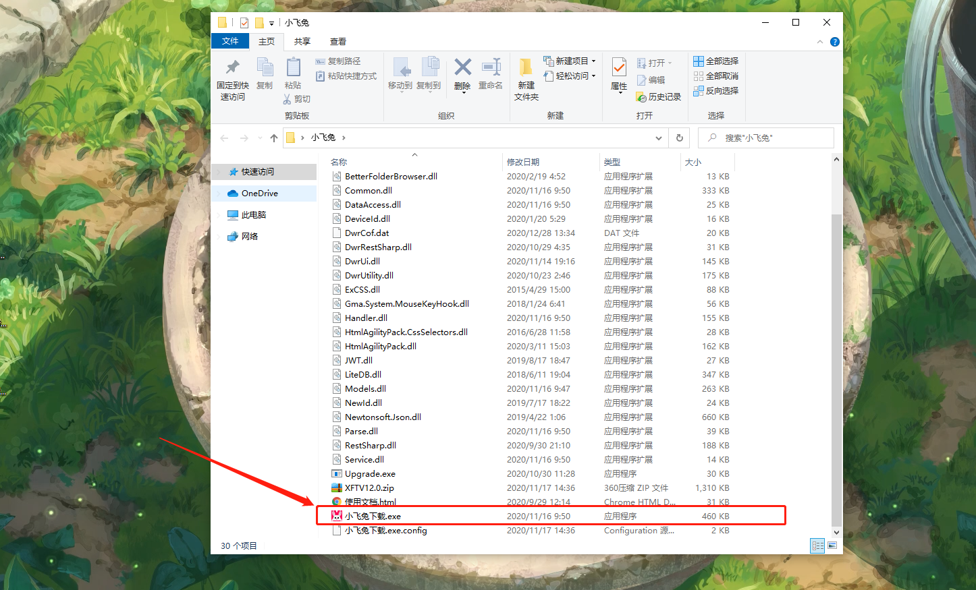Select the 小飞兔下载.exe file
The width and height of the screenshot is (976, 590).
click(x=530, y=516)
